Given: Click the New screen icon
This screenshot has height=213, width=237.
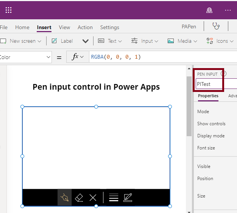Looking at the screenshot, I should [3, 41].
